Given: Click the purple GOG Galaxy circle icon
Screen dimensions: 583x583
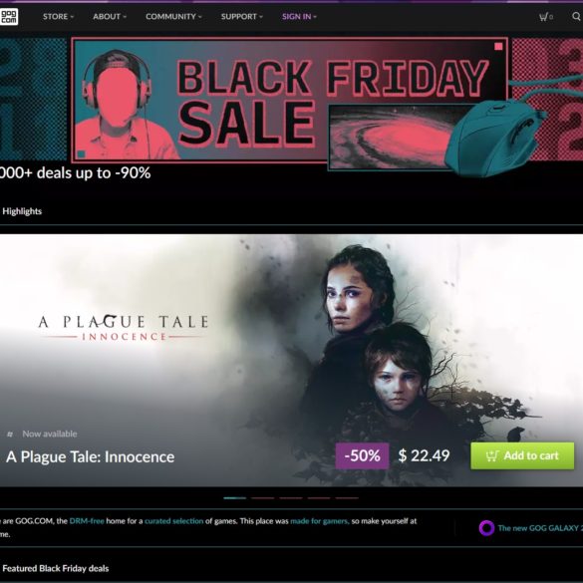Looking at the screenshot, I should [x=486, y=527].
